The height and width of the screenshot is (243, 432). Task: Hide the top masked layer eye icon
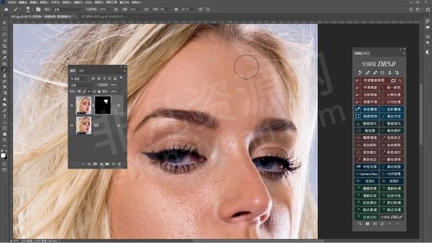tap(72, 105)
